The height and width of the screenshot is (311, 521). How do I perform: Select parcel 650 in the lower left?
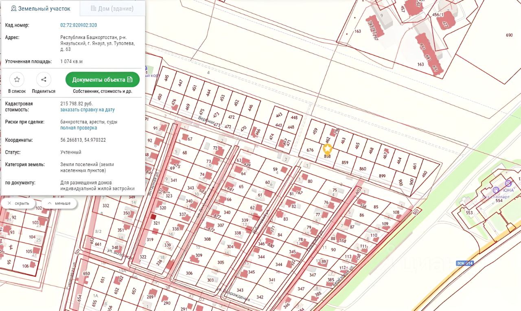tap(86, 274)
